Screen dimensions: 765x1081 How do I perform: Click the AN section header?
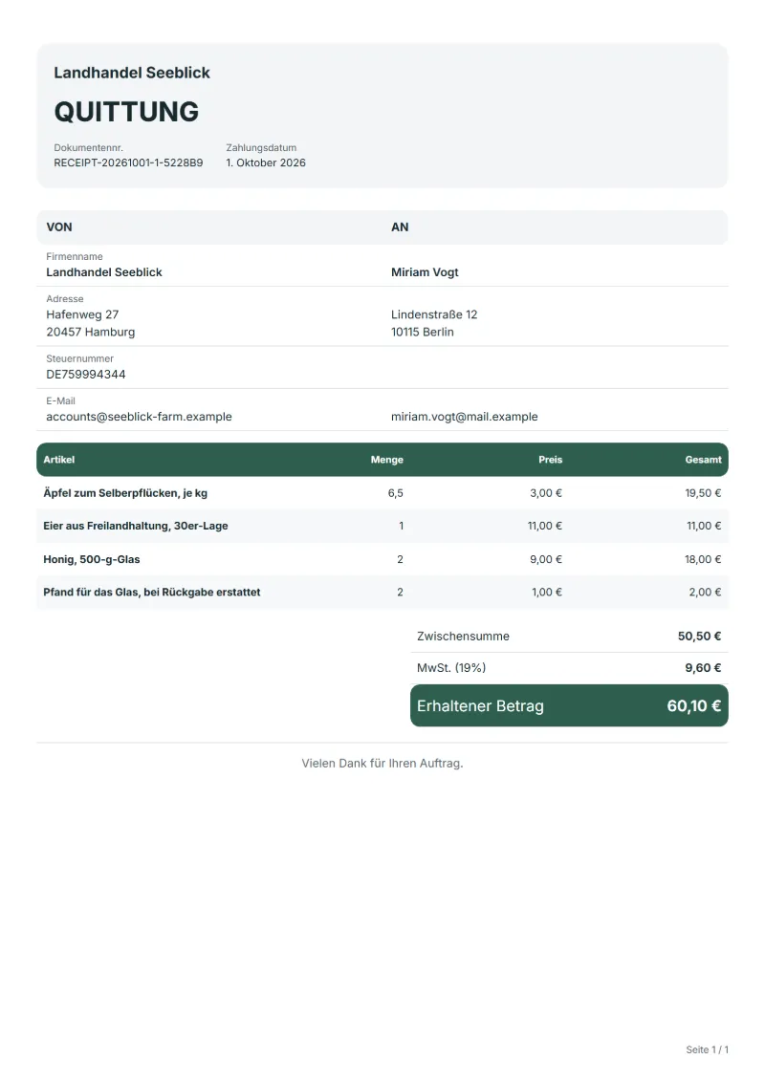[400, 227]
